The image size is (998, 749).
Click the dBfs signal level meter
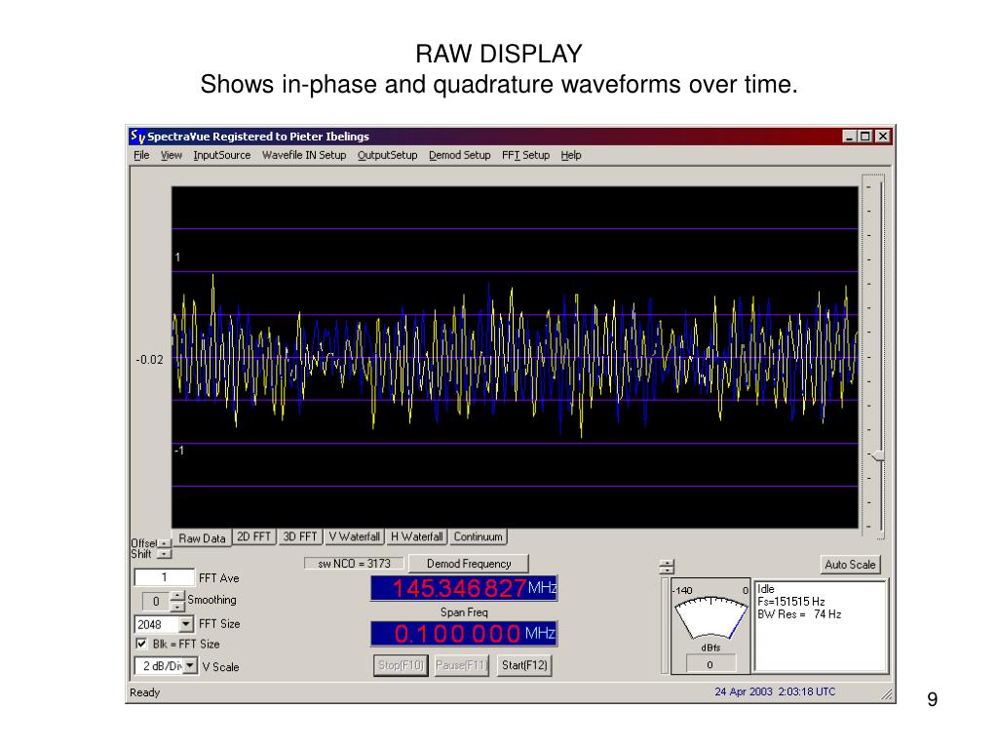pos(710,616)
